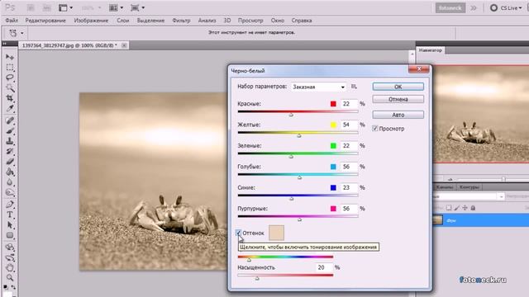Open the Редактирование menu
This screenshot has width=529, height=297.
[45, 21]
